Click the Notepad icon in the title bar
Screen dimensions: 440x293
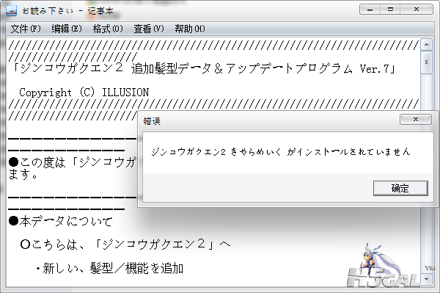coord(12,11)
